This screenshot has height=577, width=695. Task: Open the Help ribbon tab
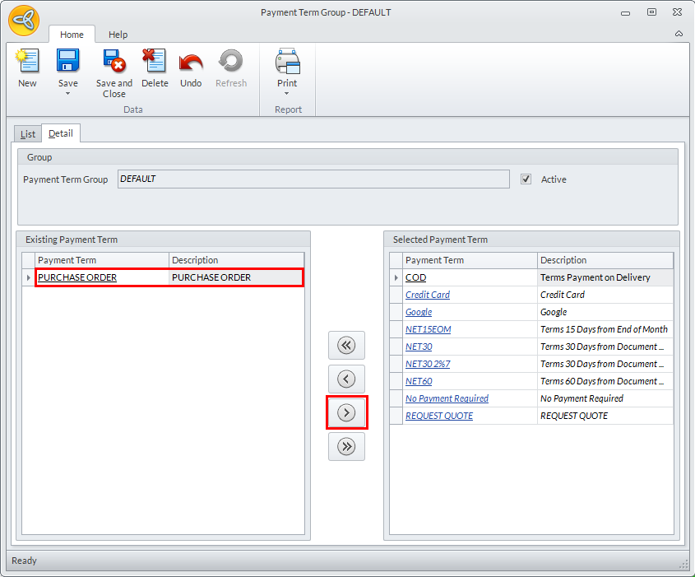pos(118,35)
